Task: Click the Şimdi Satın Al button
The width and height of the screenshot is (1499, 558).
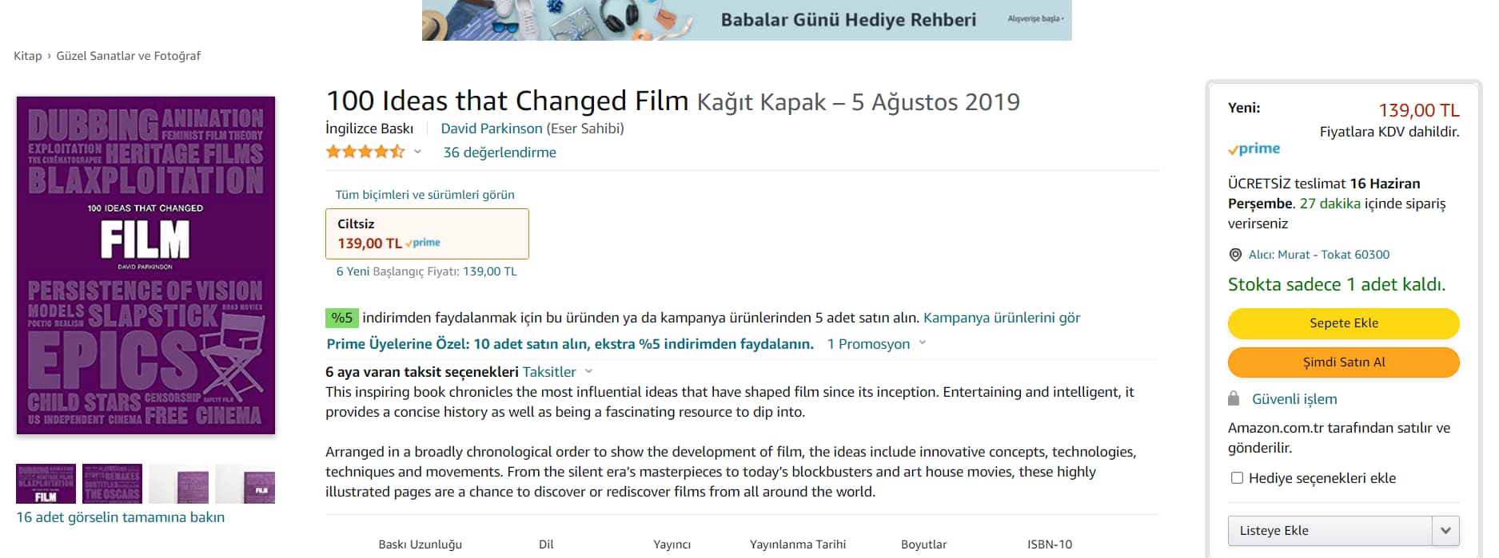Action: [1343, 362]
